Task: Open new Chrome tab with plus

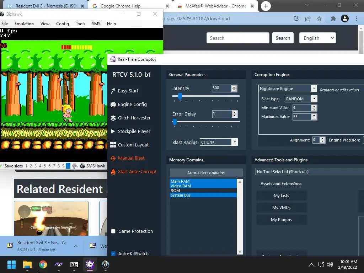Action: click(266, 6)
